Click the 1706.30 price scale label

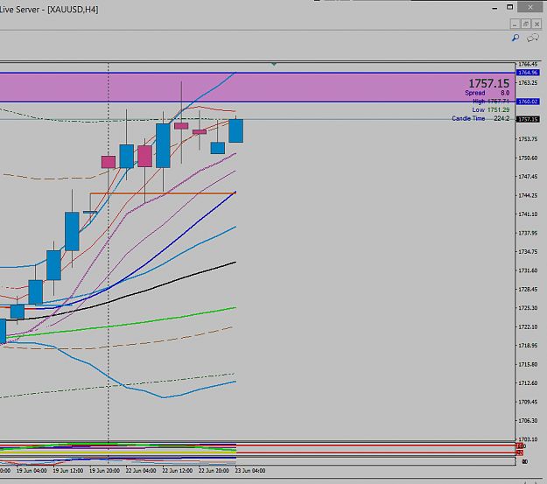[528, 421]
